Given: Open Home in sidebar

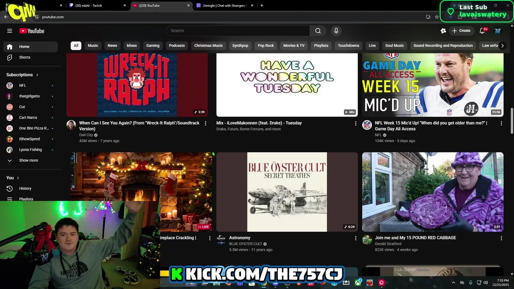Looking at the screenshot, I should pos(31,47).
